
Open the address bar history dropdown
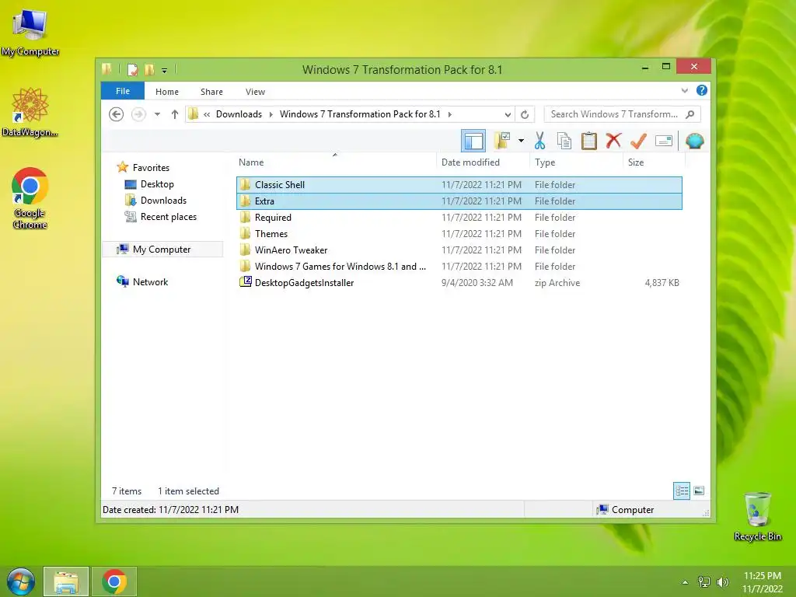pyautogui.click(x=507, y=115)
